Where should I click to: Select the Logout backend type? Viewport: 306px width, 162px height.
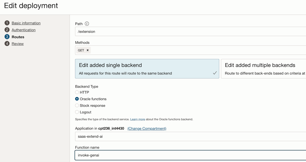(x=77, y=112)
